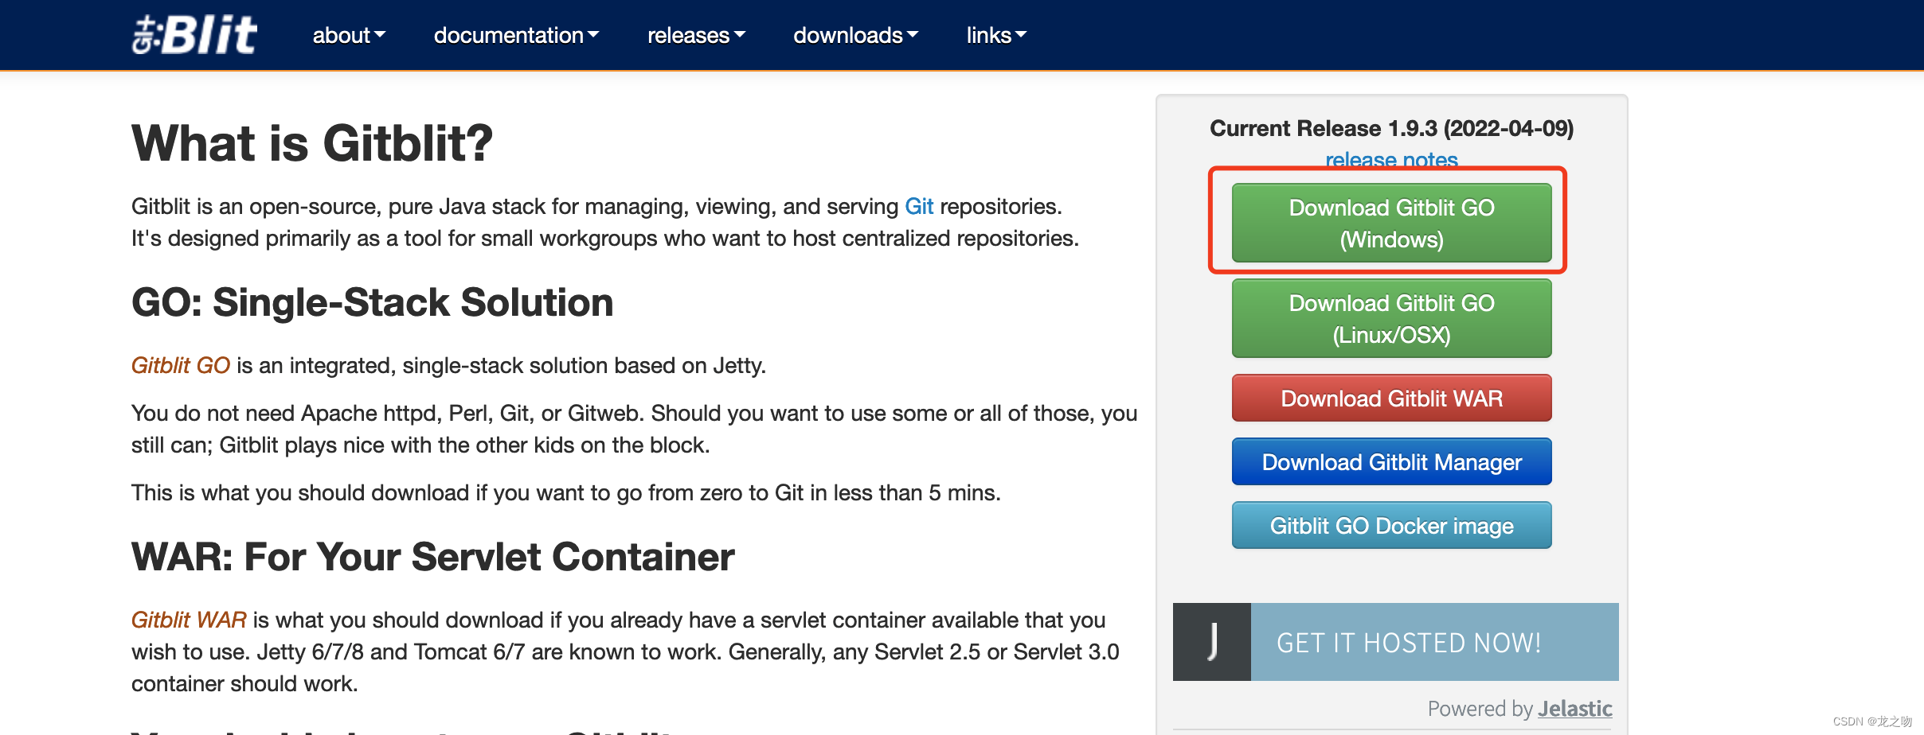Screen dimensions: 1924x735
Task: Click Download Gitblit GO (Linux/OSX) button
Action: [1390, 318]
